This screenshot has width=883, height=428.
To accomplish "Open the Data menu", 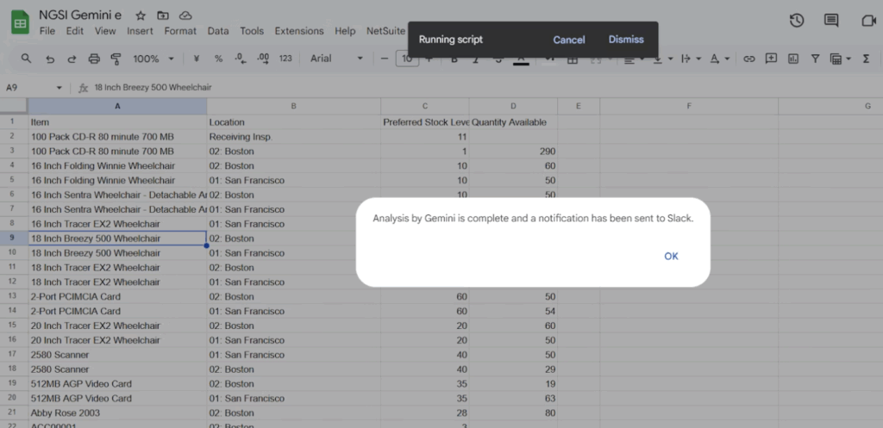I will coord(218,31).
